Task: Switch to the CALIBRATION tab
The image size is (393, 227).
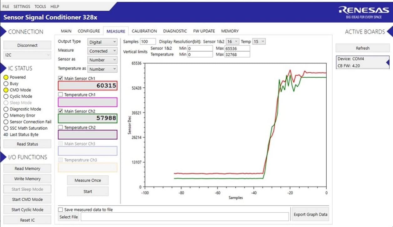Action: click(x=144, y=31)
